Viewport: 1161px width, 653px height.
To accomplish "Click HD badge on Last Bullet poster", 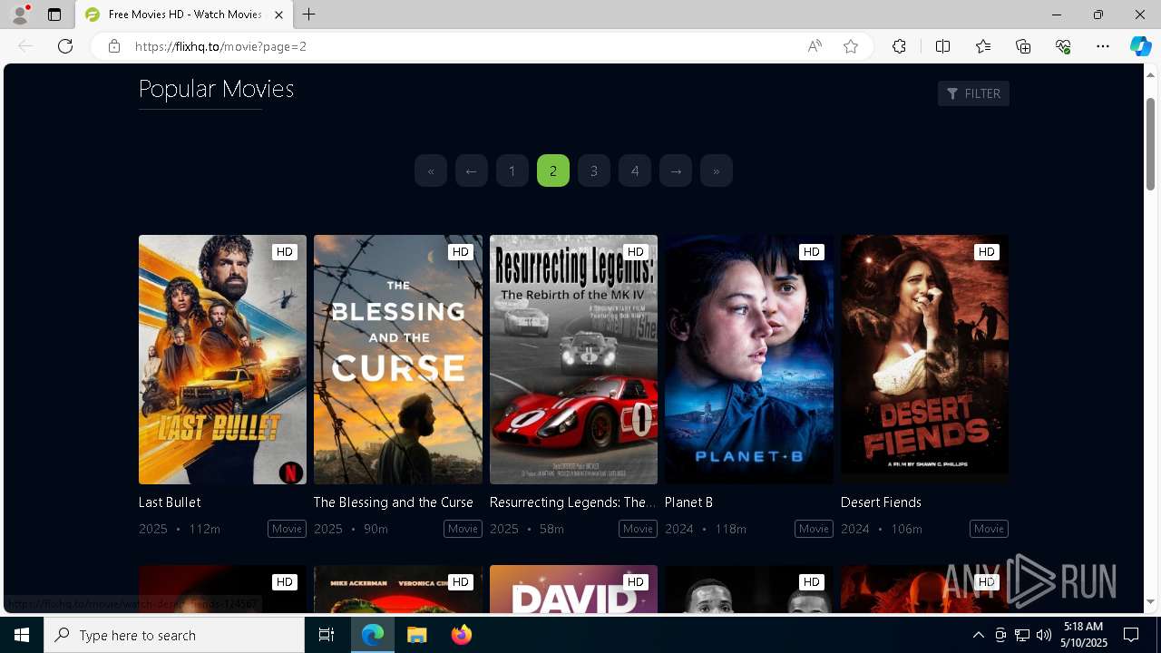I will pyautogui.click(x=285, y=252).
